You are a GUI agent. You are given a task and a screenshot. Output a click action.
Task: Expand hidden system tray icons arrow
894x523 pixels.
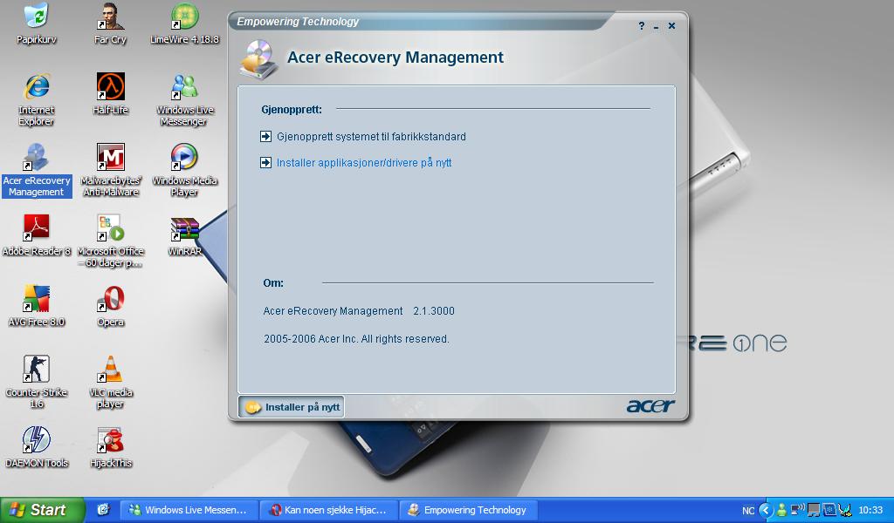tap(767, 510)
